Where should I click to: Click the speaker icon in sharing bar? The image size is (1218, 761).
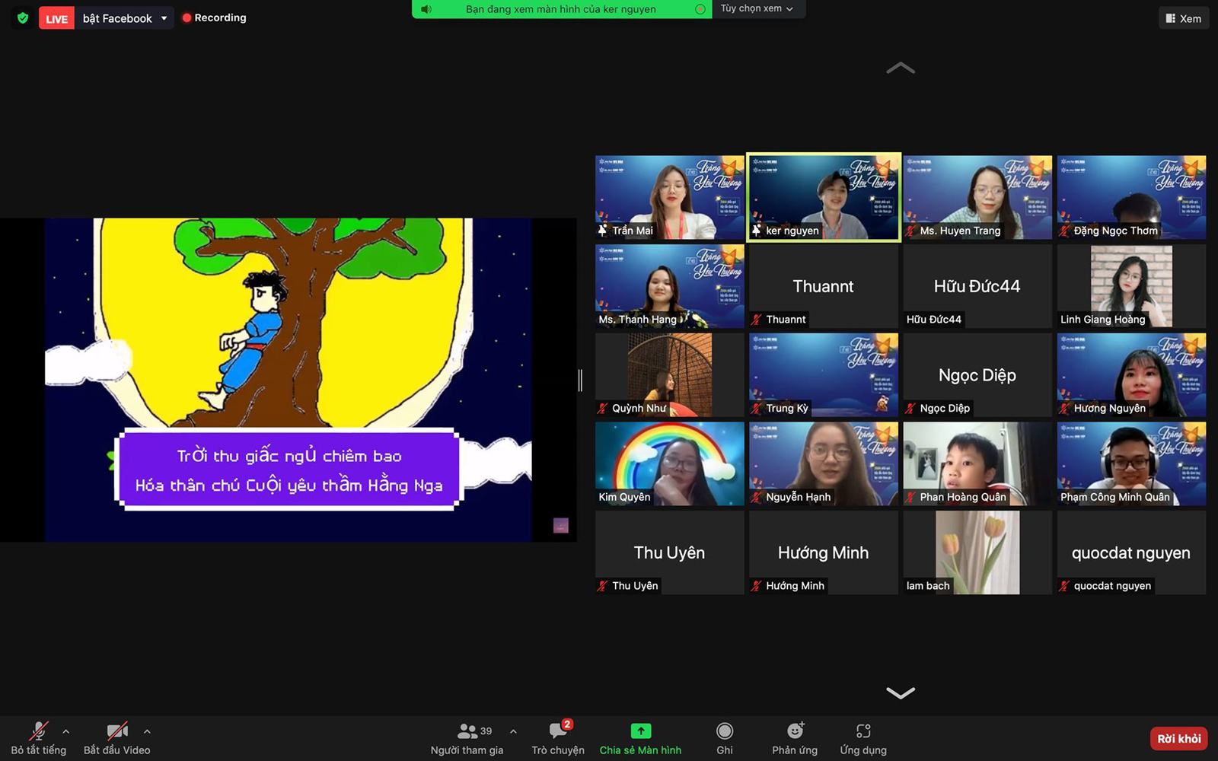click(x=426, y=9)
